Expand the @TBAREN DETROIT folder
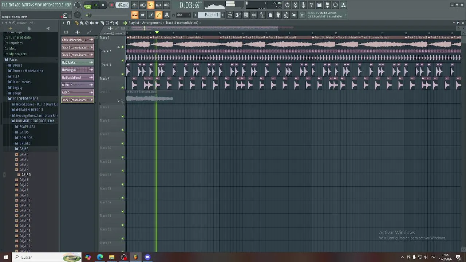466x262 pixels. (29, 110)
